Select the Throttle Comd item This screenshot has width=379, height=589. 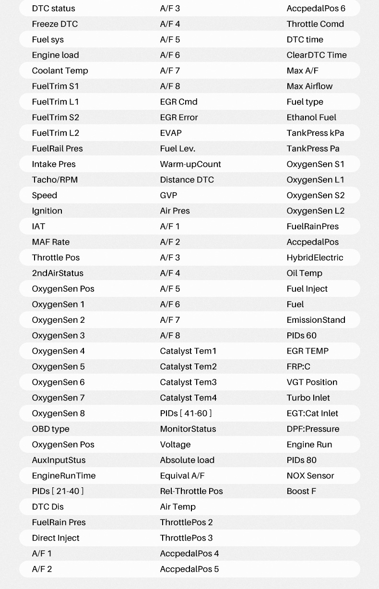315,24
